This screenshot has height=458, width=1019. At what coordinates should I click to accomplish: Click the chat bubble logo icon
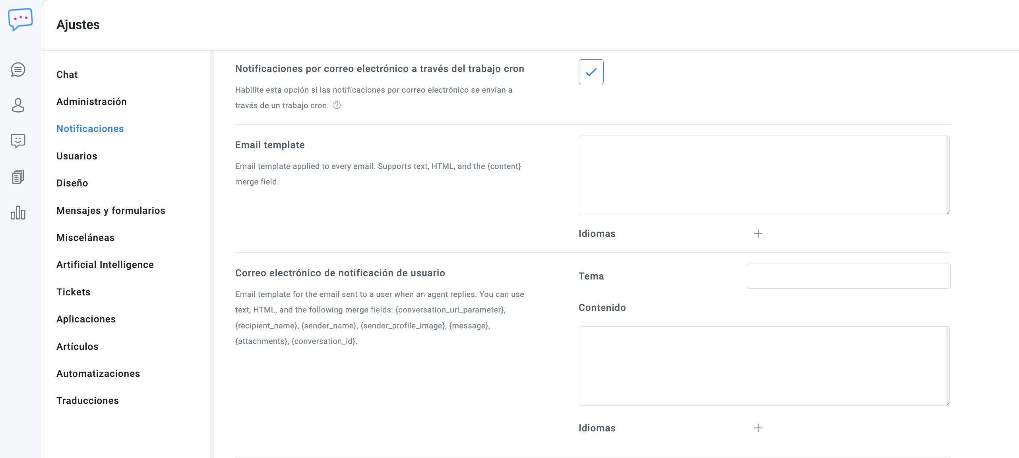(x=20, y=19)
